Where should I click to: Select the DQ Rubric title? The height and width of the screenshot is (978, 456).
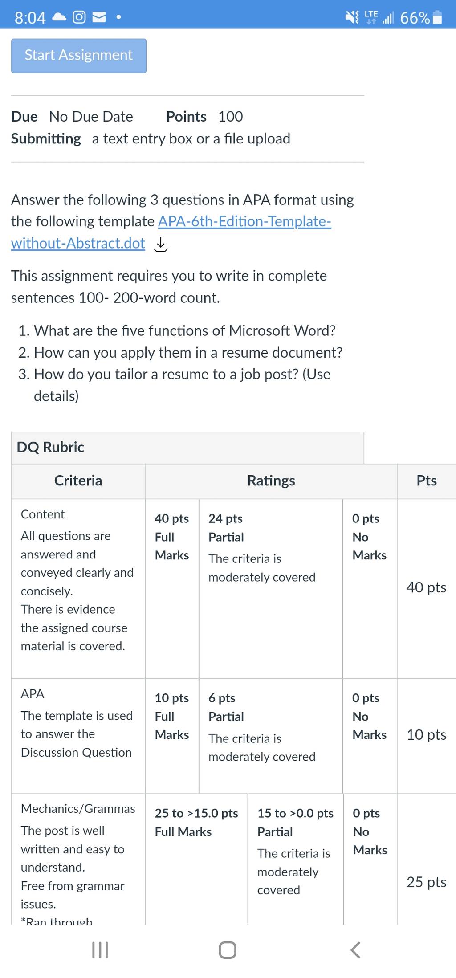[50, 447]
